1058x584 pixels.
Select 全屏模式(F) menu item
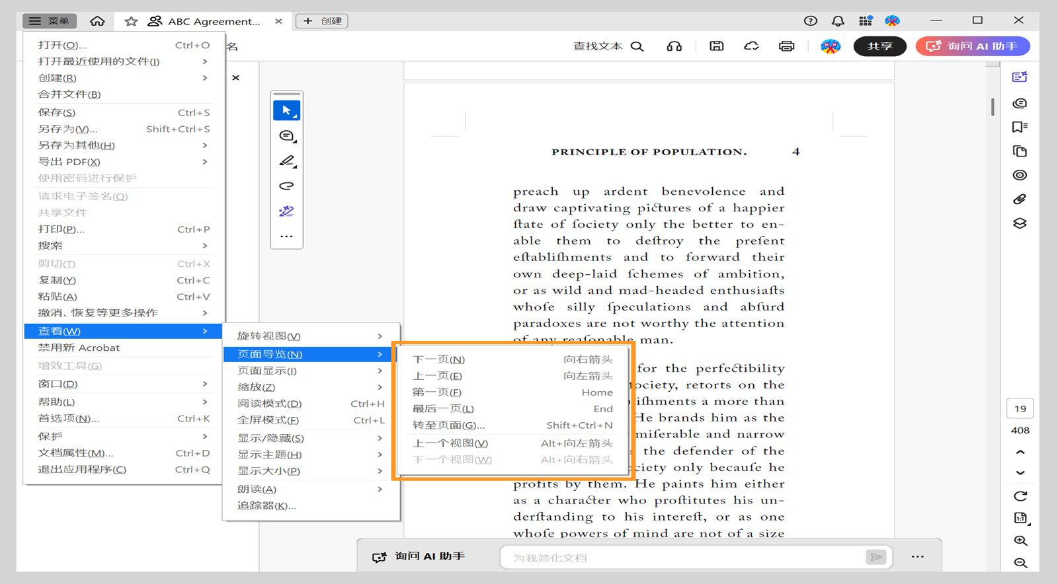311,420
